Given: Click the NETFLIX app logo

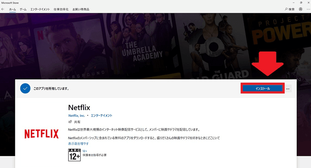Looking at the screenshot, I should coord(42,134).
